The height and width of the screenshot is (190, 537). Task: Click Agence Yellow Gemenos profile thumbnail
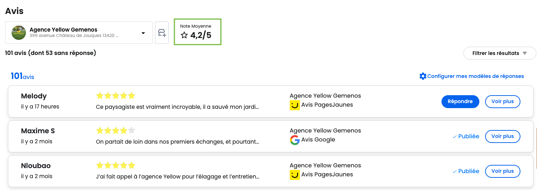click(x=19, y=33)
